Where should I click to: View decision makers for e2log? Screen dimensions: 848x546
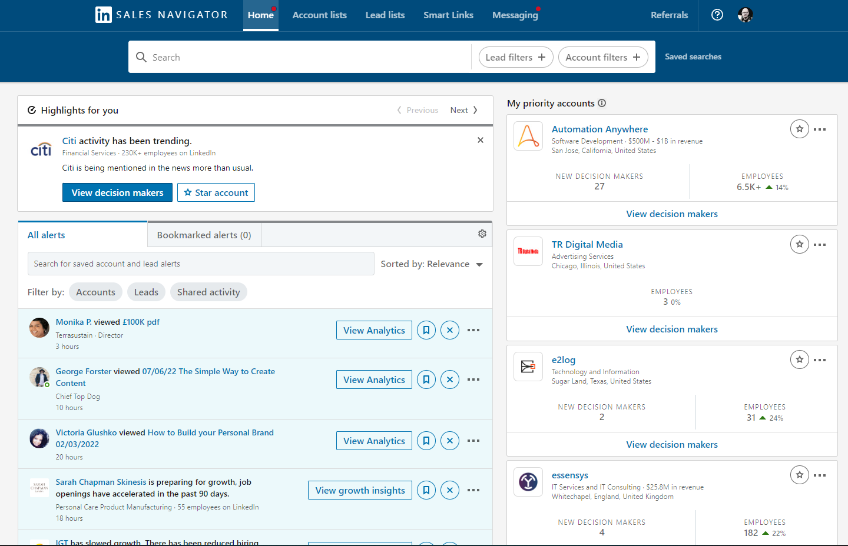pos(672,444)
